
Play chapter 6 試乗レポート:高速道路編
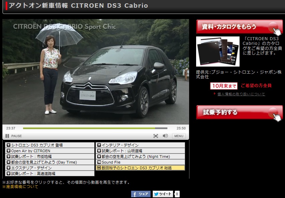[x=50, y=173]
